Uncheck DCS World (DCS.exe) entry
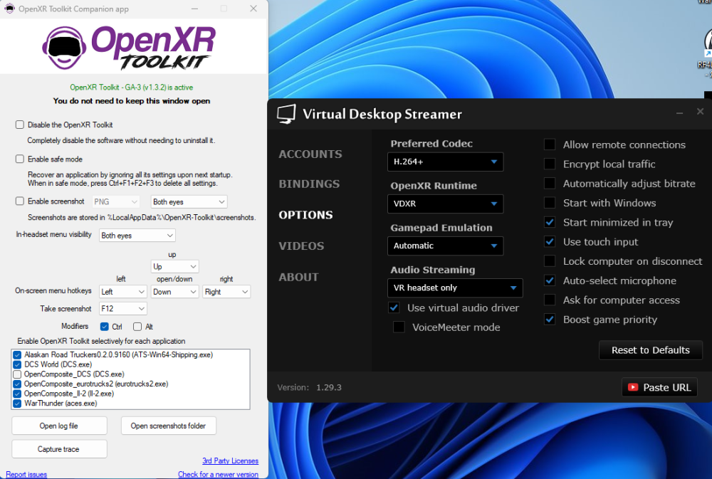 point(17,364)
